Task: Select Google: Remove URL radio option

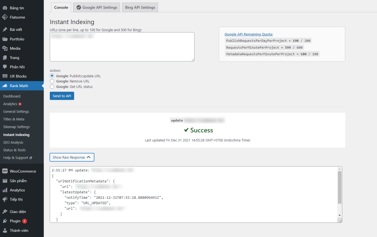Action: 52,81
